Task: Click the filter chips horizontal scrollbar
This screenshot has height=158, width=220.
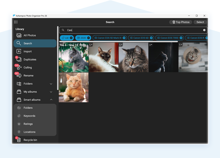Action: click(x=119, y=41)
